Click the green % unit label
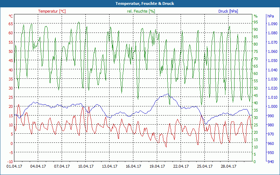The width and height of the screenshot is (280, 175). (x=256, y=16)
